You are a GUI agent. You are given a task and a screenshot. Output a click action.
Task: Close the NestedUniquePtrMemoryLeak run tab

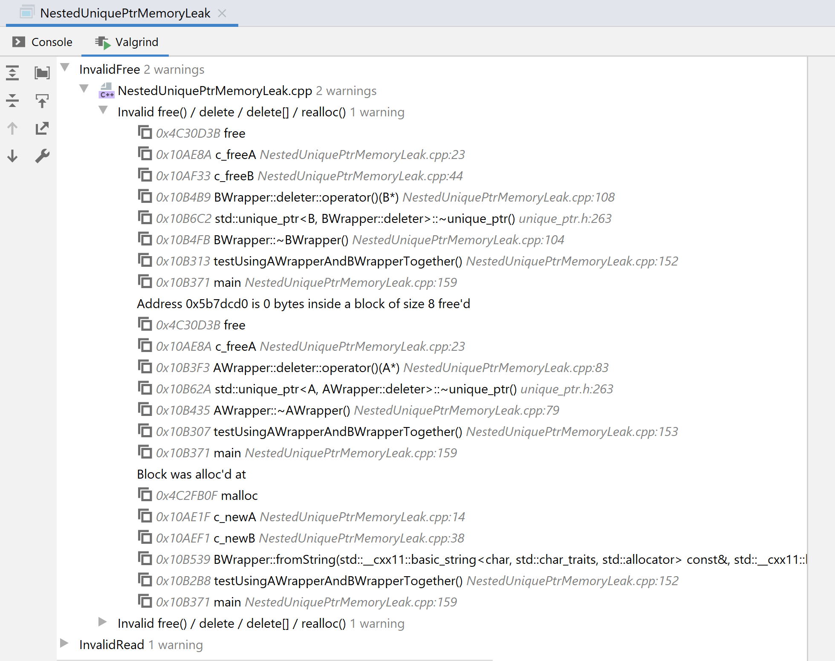[x=222, y=13]
